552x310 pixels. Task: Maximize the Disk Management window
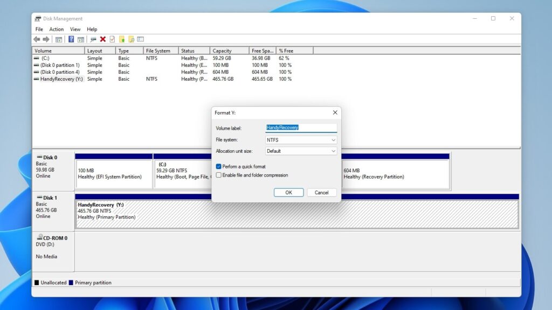pos(493,19)
